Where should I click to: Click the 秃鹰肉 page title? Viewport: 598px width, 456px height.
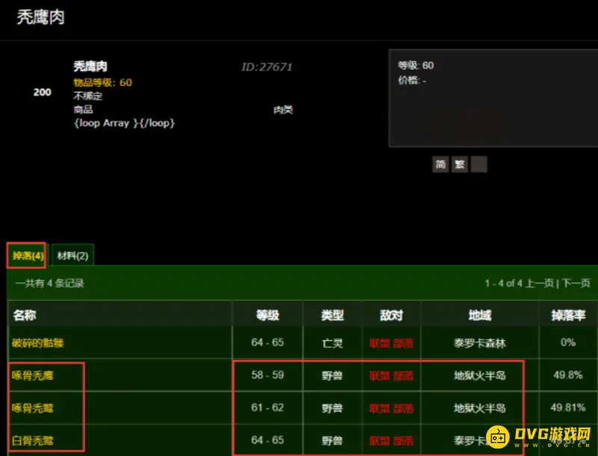(x=41, y=17)
